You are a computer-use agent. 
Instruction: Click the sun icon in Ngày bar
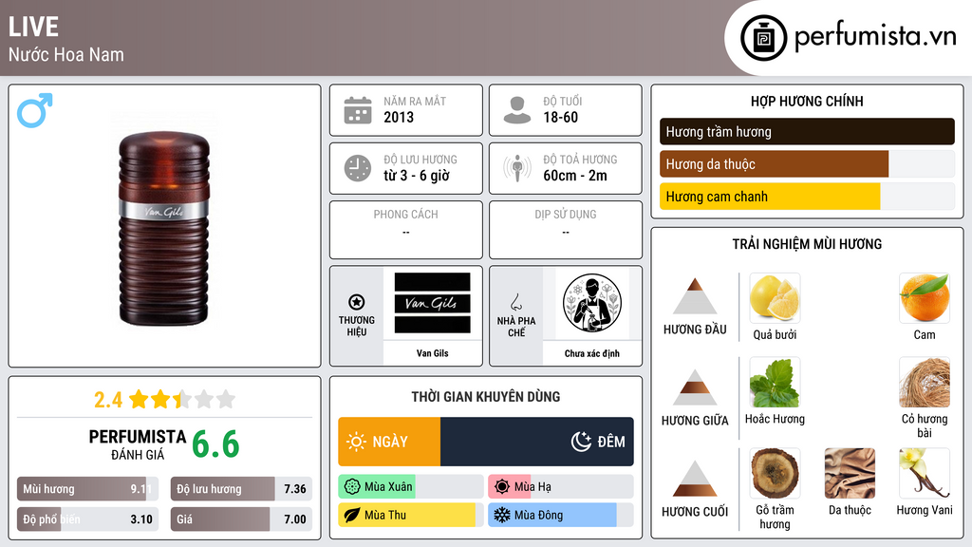[356, 442]
